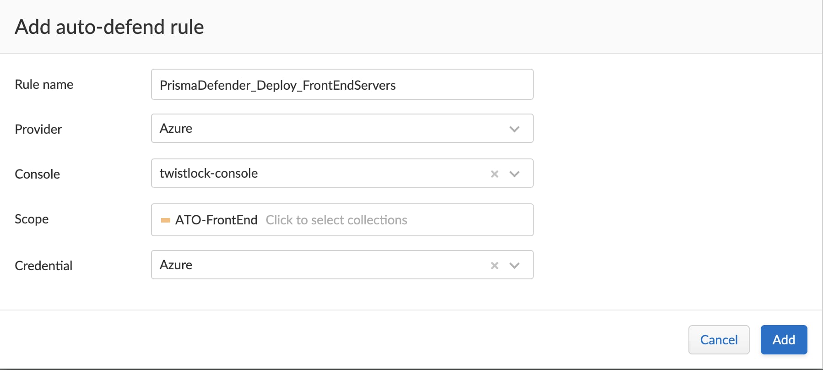Click the Rule name input field
823x370 pixels.
click(342, 84)
